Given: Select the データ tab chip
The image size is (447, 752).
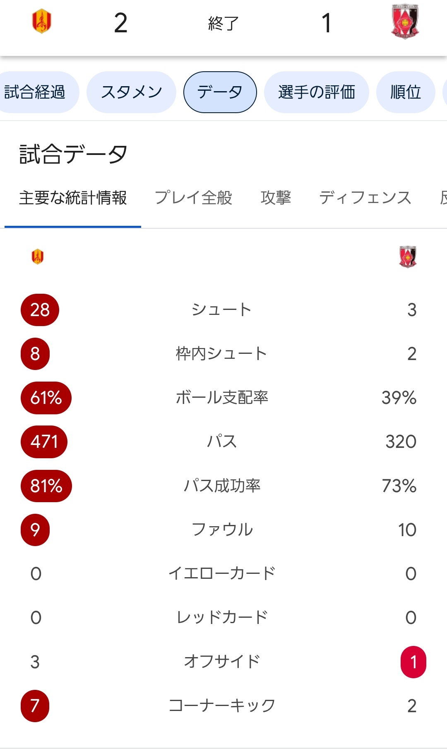Looking at the screenshot, I should pos(220,92).
